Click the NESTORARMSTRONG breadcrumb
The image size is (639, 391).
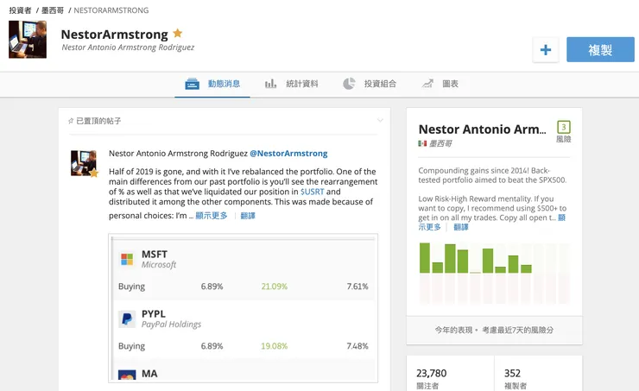coord(111,10)
